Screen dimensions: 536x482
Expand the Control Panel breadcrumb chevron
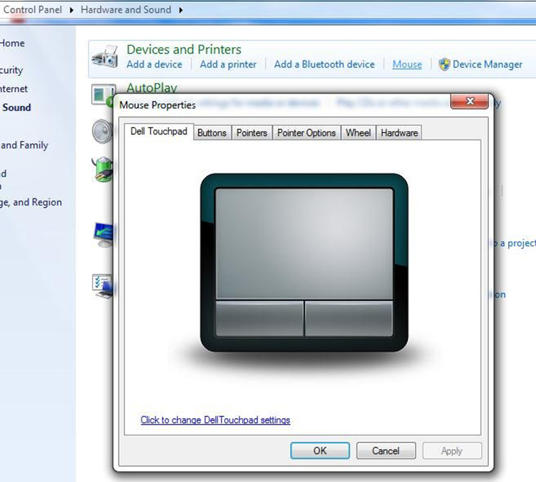tap(70, 10)
